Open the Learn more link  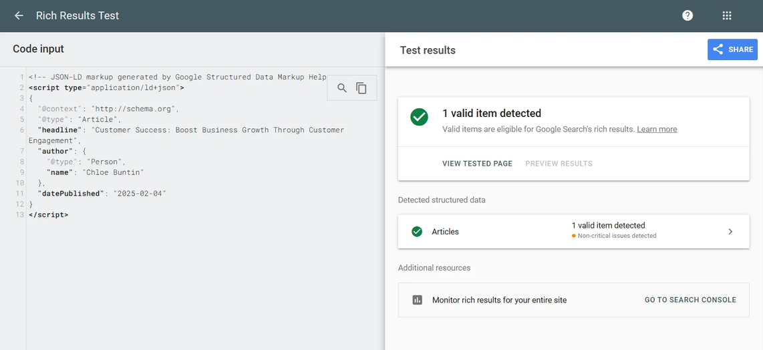[657, 129]
